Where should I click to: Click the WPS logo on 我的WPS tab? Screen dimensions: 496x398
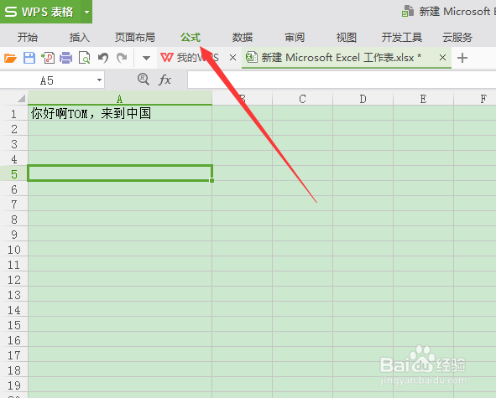point(167,58)
